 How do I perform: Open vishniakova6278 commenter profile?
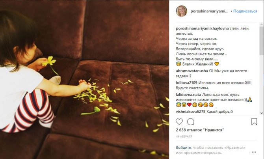[191, 111]
